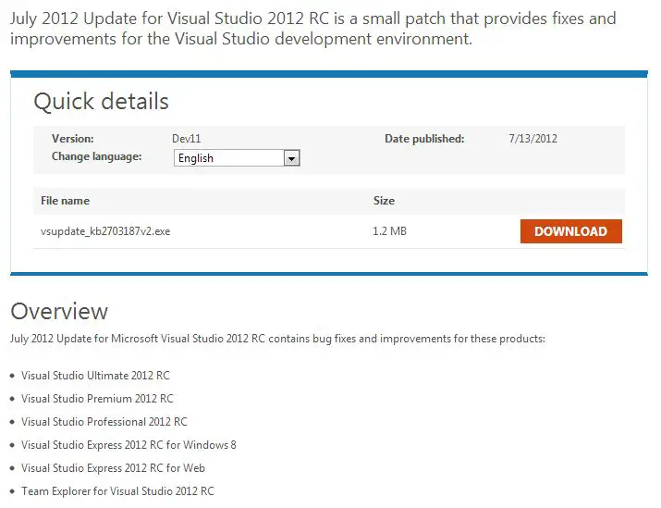This screenshot has height=508, width=661.
Task: Click Visual Studio Express 2012 RC for Web
Action: coord(113,468)
